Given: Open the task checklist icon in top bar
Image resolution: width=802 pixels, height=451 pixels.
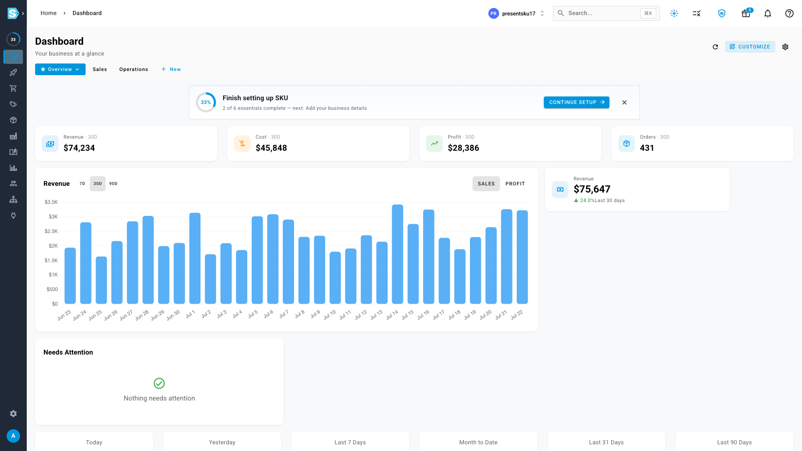Looking at the screenshot, I should (696, 13).
